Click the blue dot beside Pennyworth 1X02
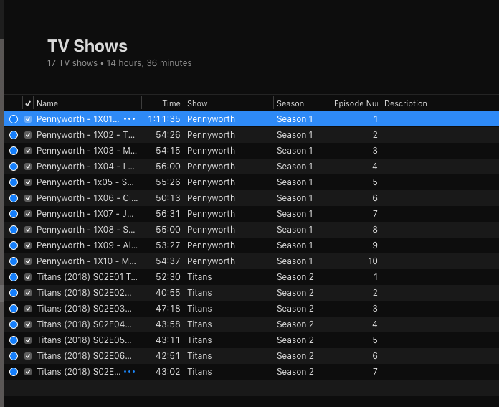 (14, 135)
